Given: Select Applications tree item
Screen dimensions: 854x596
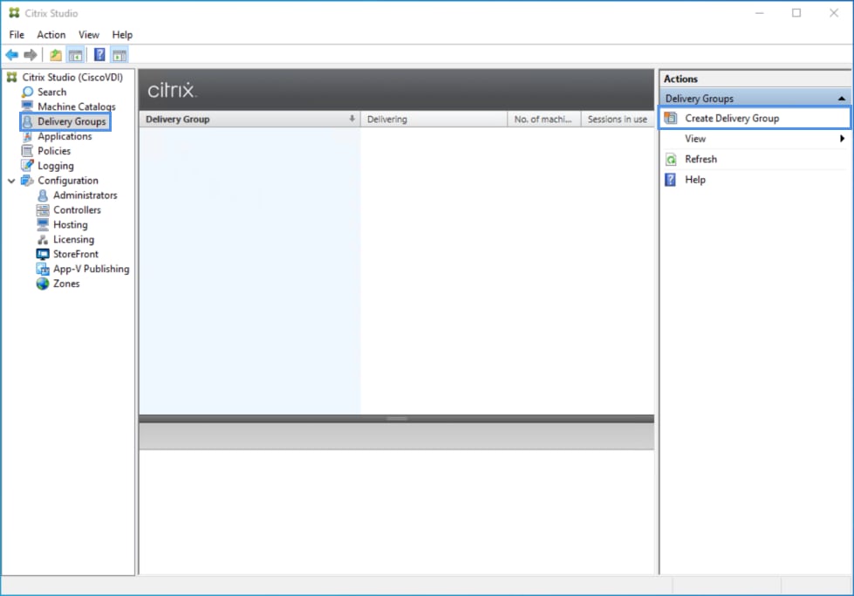Looking at the screenshot, I should (x=65, y=136).
